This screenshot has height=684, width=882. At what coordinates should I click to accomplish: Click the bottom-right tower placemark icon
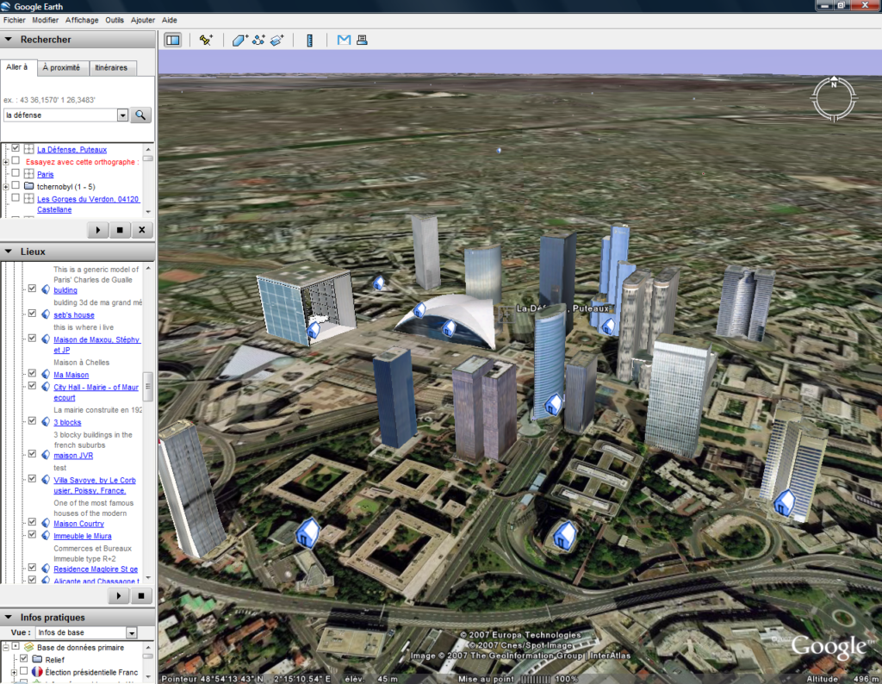click(784, 502)
